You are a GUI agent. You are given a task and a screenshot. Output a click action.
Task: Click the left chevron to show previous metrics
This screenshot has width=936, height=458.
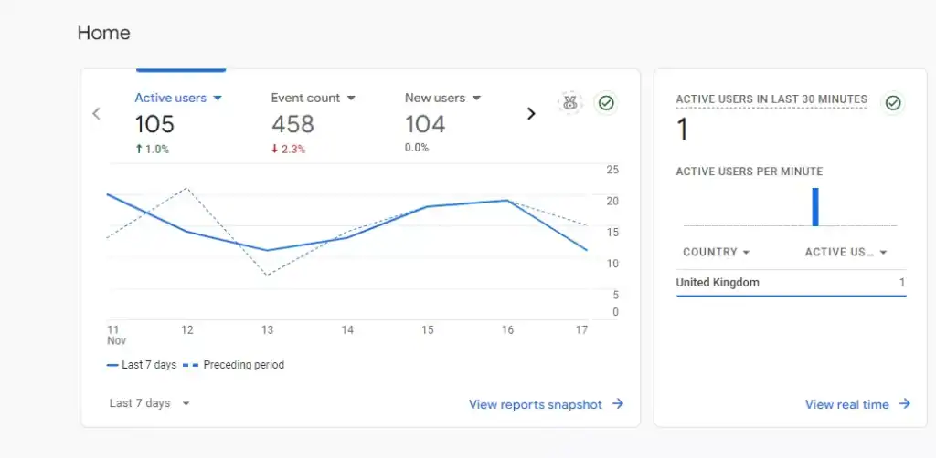96,114
